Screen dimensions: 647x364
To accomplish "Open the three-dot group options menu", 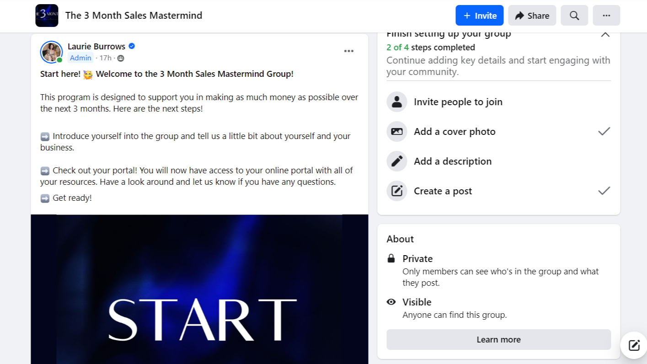I will (x=606, y=16).
